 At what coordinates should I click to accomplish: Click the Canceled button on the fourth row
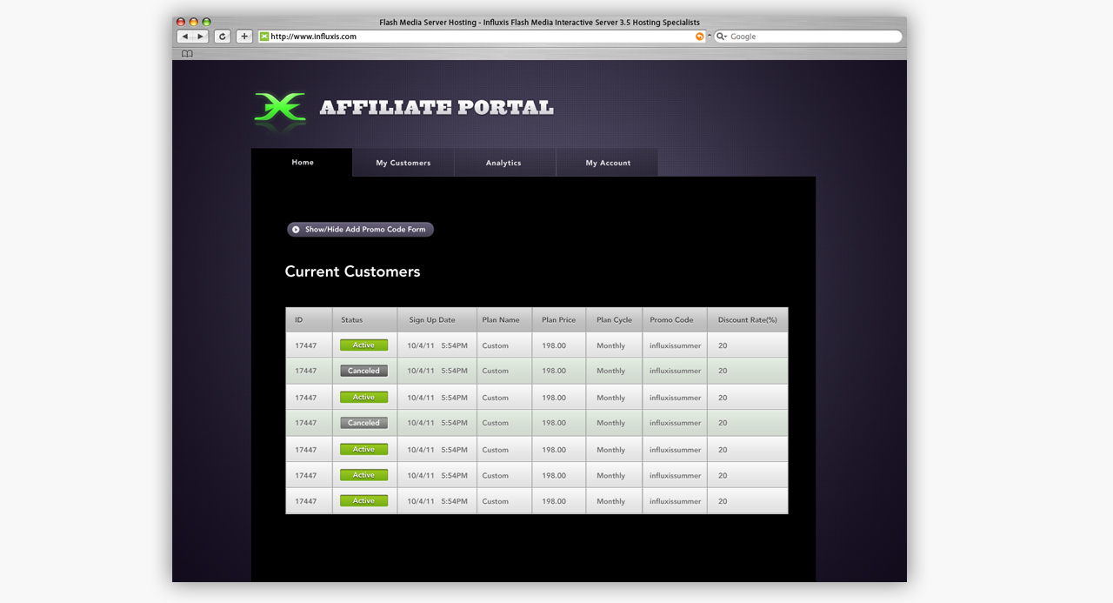[363, 423]
